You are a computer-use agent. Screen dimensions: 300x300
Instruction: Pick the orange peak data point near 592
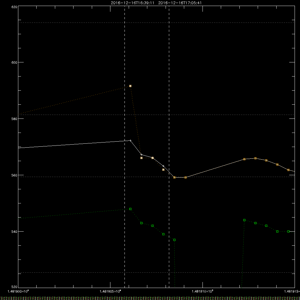pos(130,86)
